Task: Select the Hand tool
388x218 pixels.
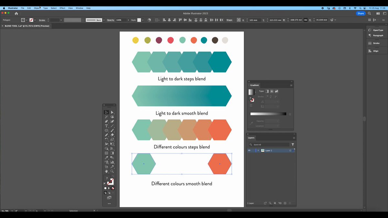Action: (x=106, y=171)
